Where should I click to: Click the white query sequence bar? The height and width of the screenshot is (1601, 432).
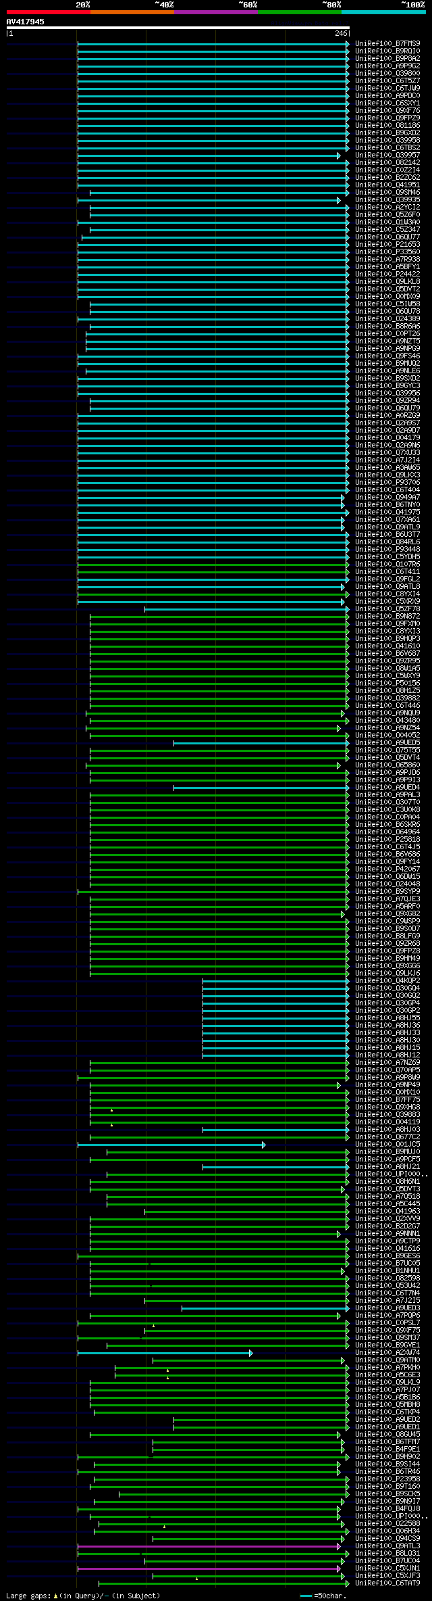178,28
